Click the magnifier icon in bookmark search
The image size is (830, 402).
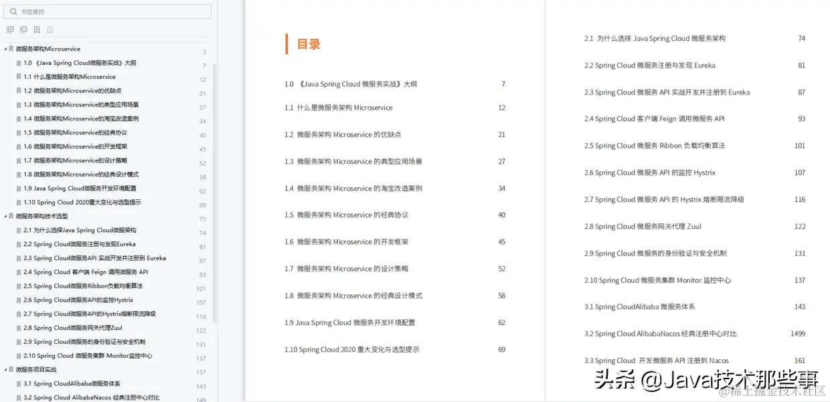click(x=13, y=11)
